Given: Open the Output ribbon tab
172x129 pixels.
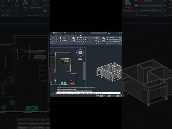Looking at the screenshot, I should click(61, 35).
